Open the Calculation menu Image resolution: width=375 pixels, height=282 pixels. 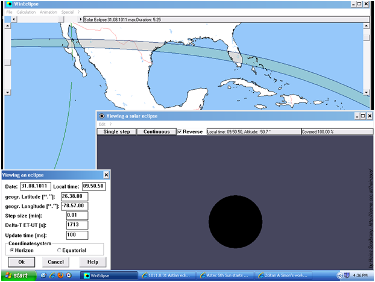26,12
